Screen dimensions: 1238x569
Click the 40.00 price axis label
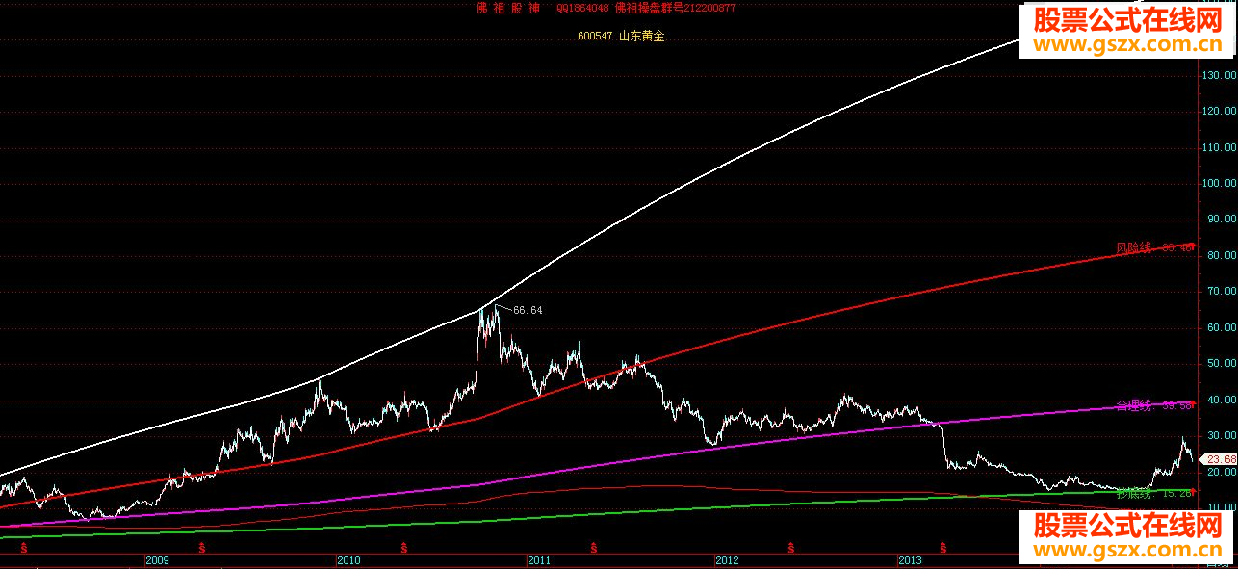(x=1221, y=401)
